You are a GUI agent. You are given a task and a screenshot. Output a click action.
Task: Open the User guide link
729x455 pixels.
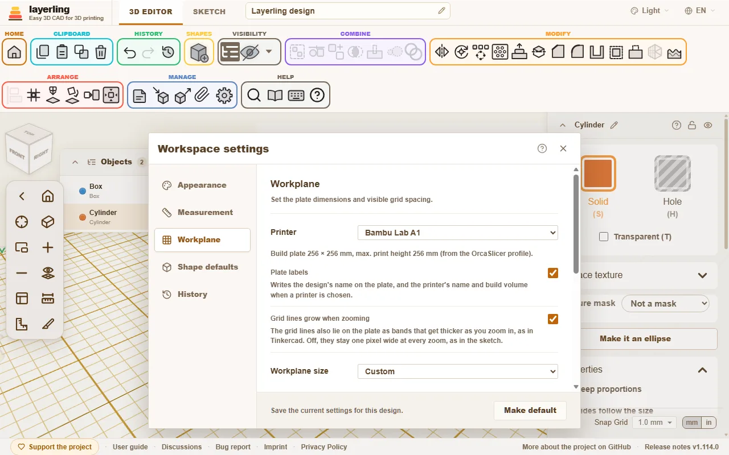coord(130,447)
